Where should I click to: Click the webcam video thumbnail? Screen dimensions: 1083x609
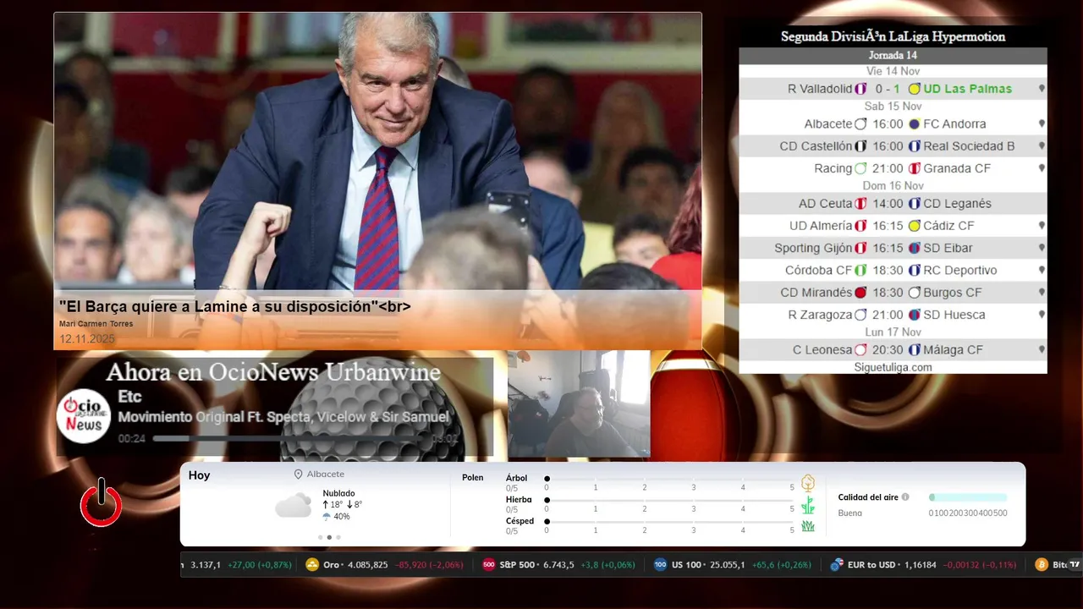point(579,404)
